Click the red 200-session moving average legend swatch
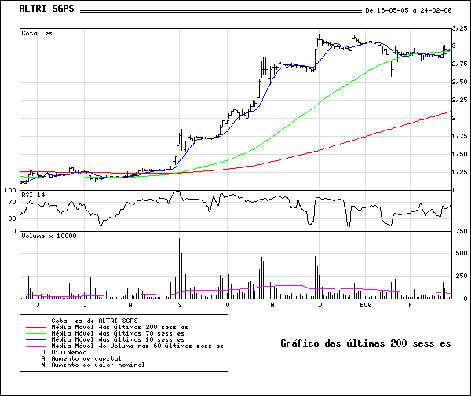471x396 pixels. coord(35,327)
